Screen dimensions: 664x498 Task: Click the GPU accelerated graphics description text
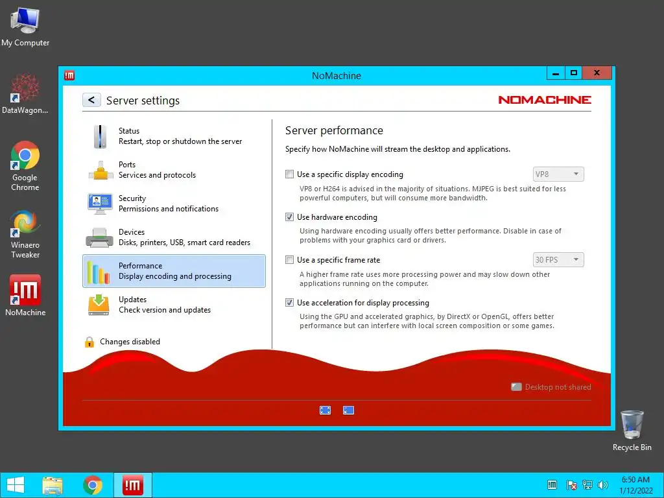(427, 321)
